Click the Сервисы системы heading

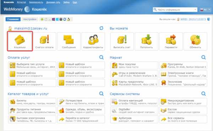125,94
